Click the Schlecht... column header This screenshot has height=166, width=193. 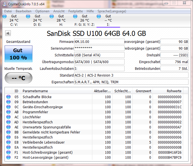123,91
